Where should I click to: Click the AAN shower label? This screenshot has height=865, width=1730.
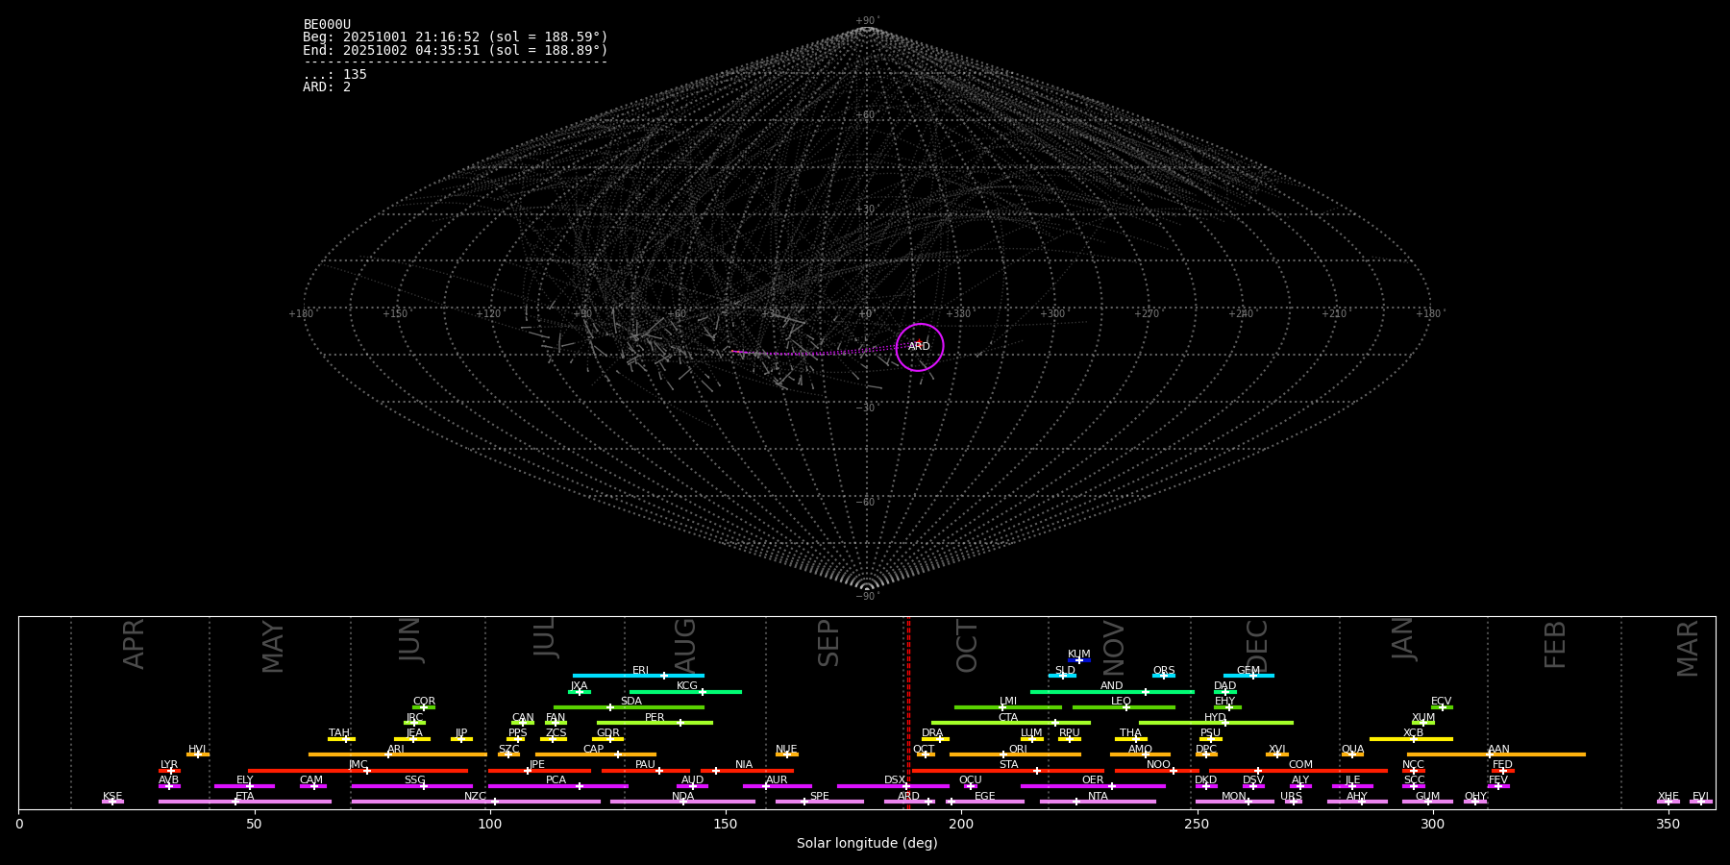click(1498, 750)
